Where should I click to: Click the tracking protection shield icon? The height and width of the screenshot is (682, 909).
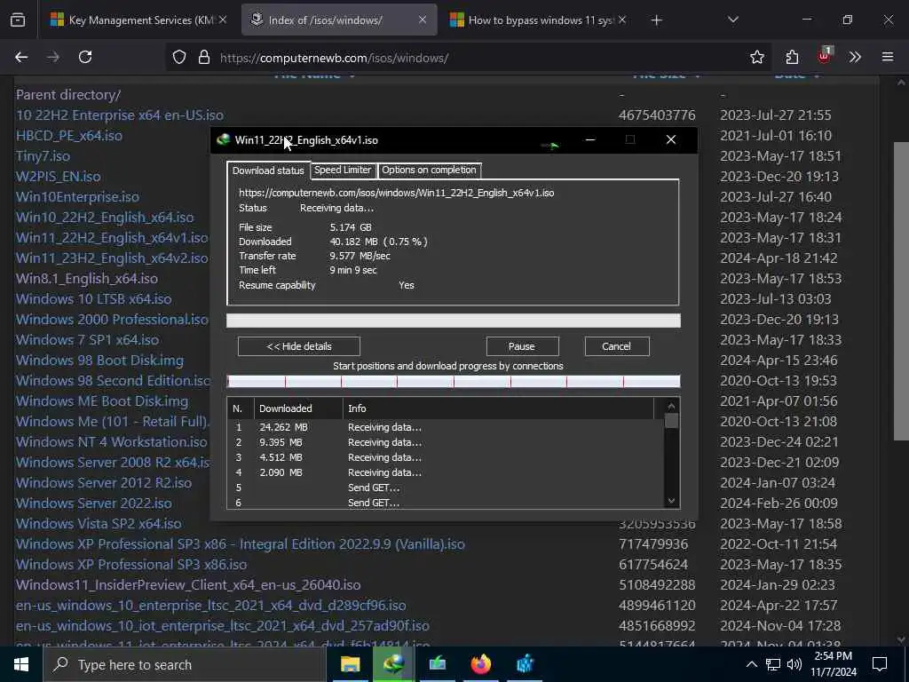(x=179, y=58)
